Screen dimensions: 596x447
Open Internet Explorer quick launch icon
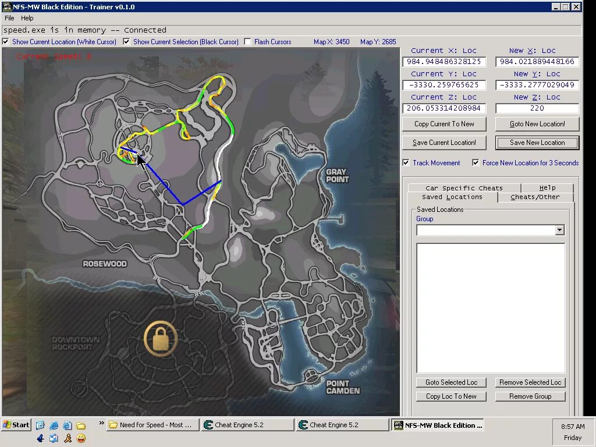coord(54,425)
